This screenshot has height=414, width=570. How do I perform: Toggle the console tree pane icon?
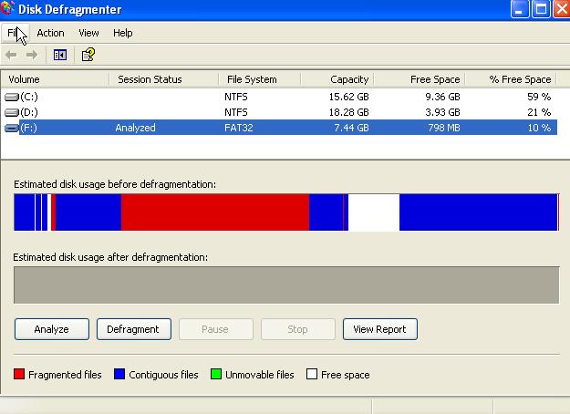(x=60, y=55)
